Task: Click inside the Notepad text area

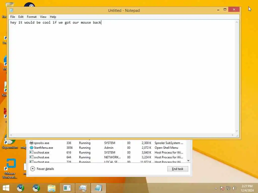Action: click(122, 77)
